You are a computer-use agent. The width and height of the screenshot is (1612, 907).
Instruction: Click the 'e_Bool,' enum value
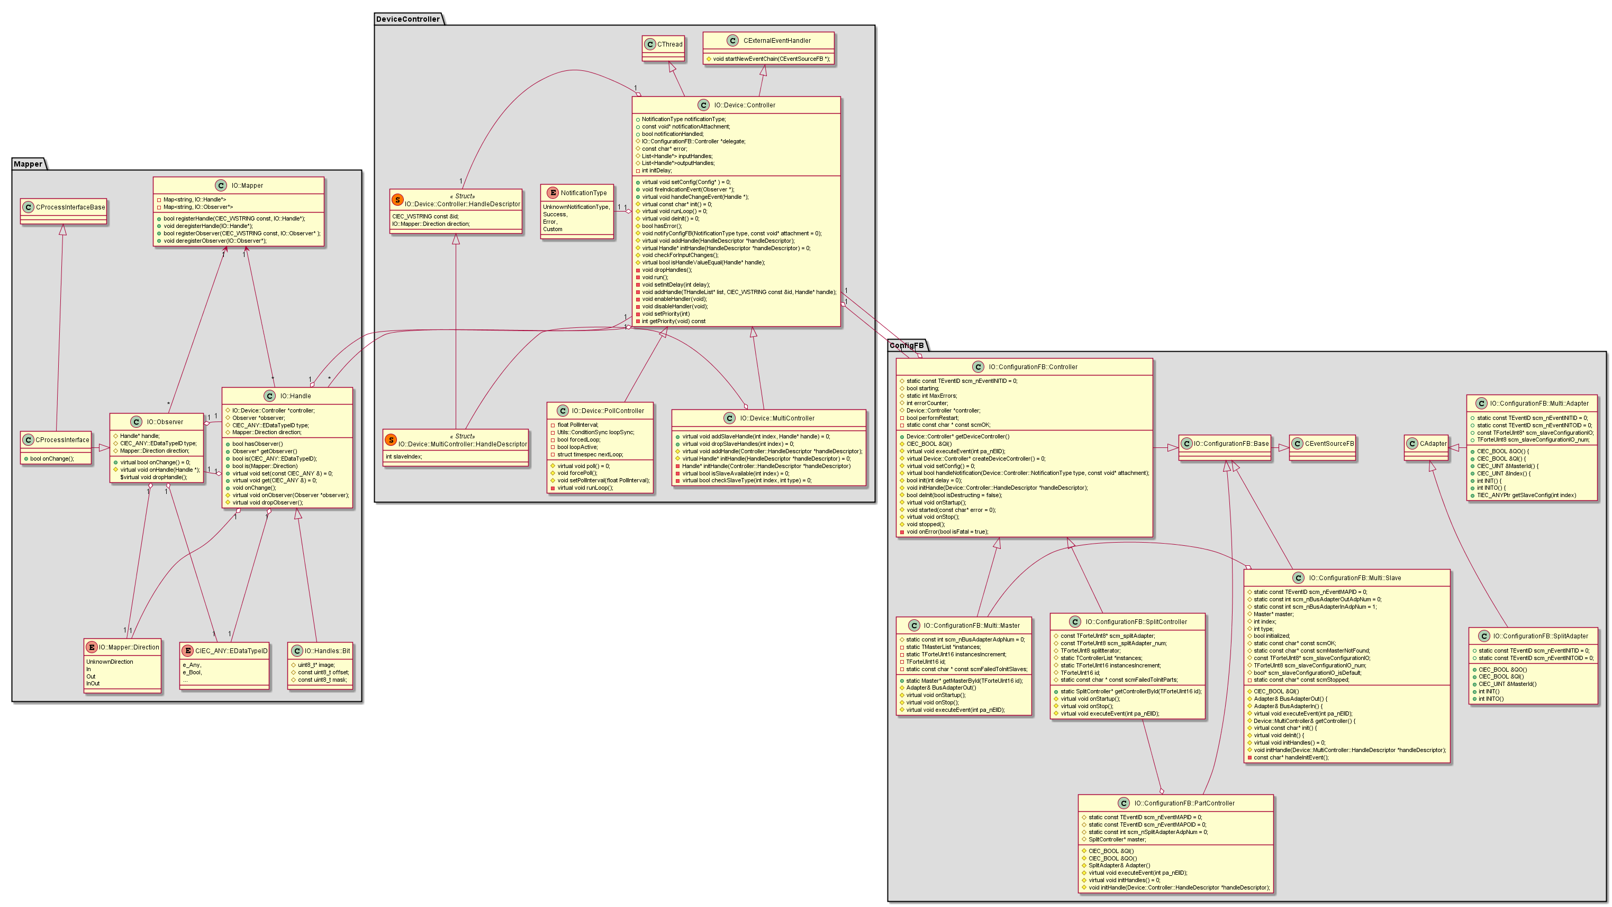click(192, 672)
